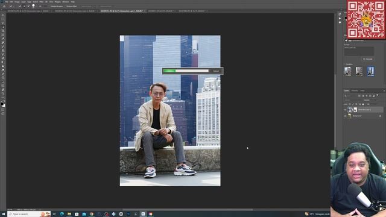Toggle lock image pixels
This screenshot has height=217, width=386.
coord(353,104)
